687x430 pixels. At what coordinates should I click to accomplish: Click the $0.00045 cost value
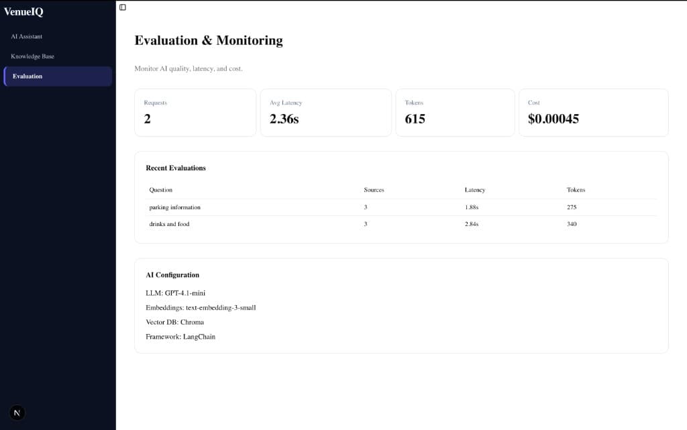click(553, 119)
